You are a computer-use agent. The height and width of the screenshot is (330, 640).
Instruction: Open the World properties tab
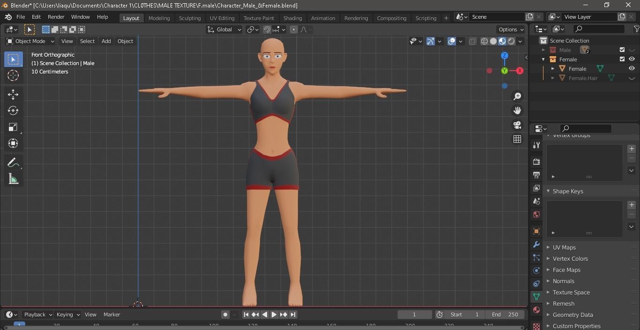click(x=536, y=214)
